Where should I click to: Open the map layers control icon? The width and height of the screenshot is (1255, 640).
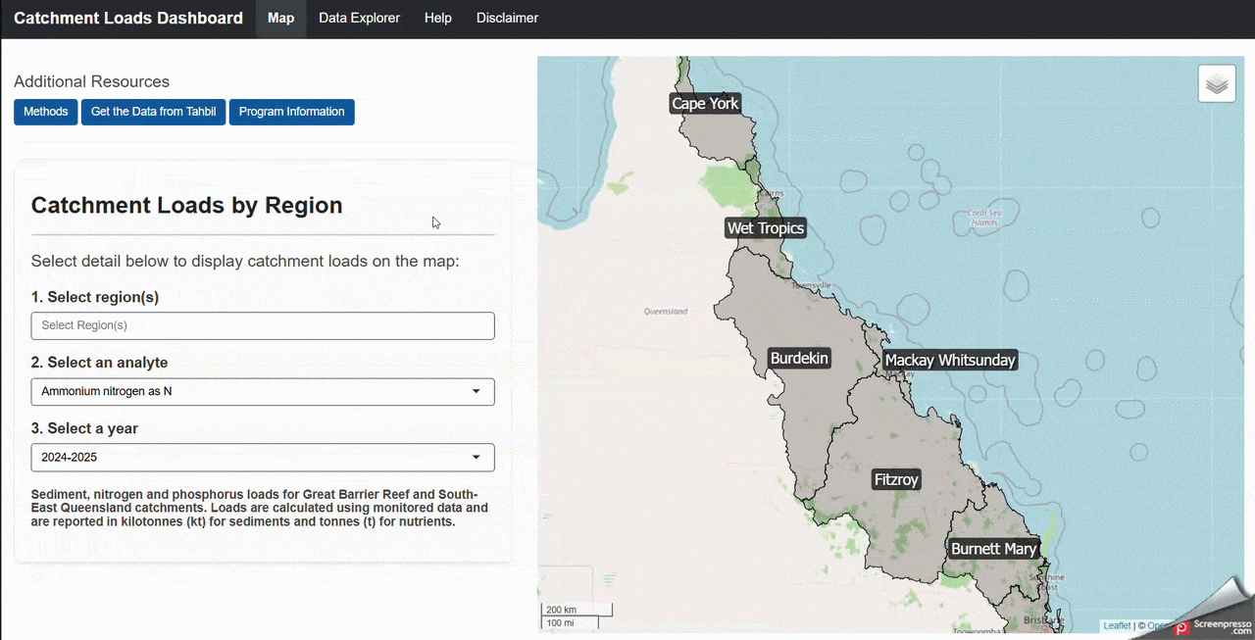click(x=1217, y=84)
